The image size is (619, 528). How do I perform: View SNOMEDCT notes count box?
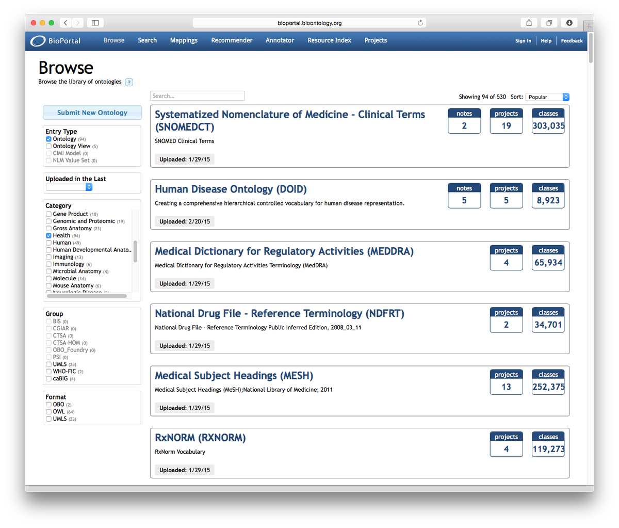click(x=464, y=121)
